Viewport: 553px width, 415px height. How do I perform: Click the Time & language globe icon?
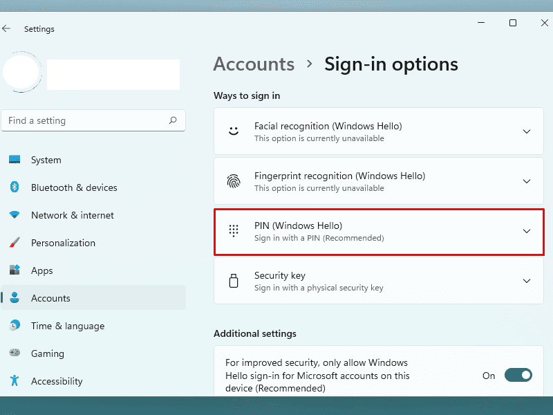pos(15,326)
